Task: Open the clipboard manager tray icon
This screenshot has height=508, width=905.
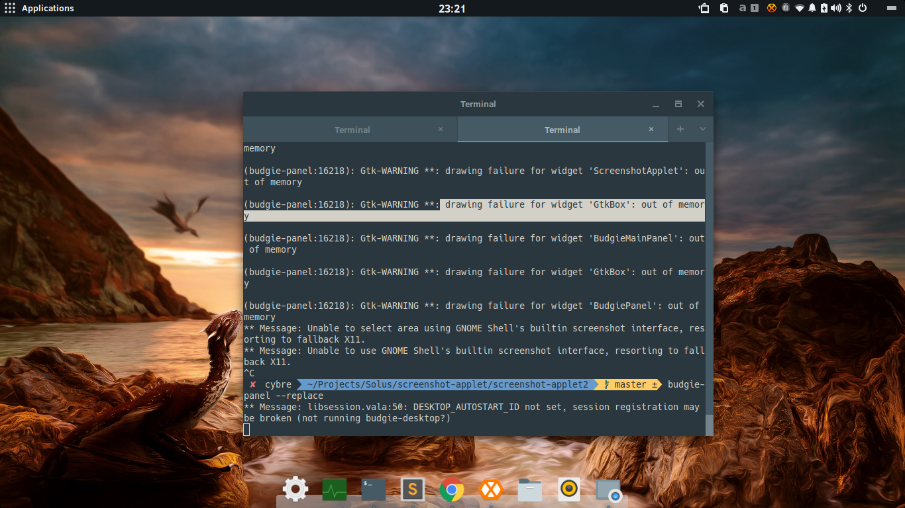Action: (724, 9)
